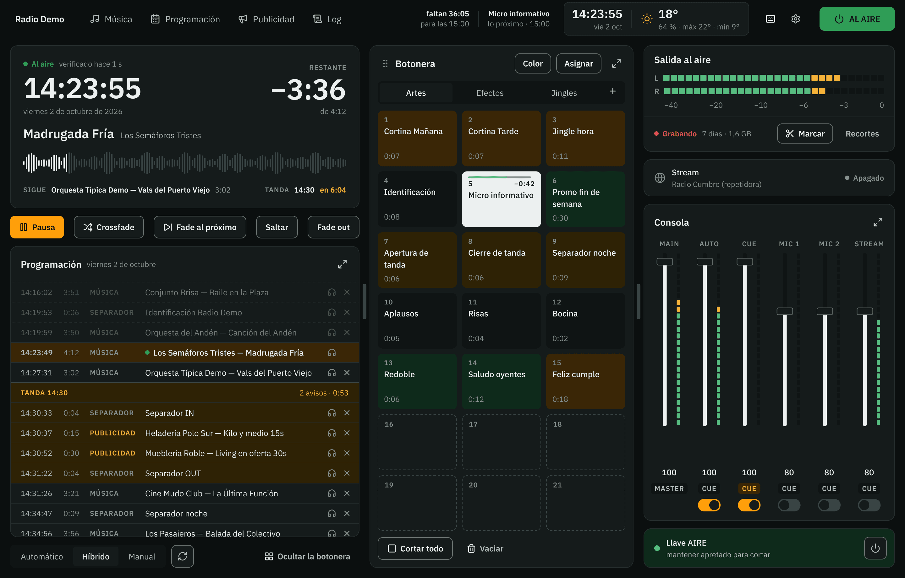Expand the Programación panel
The width and height of the screenshot is (905, 578).
click(x=342, y=264)
